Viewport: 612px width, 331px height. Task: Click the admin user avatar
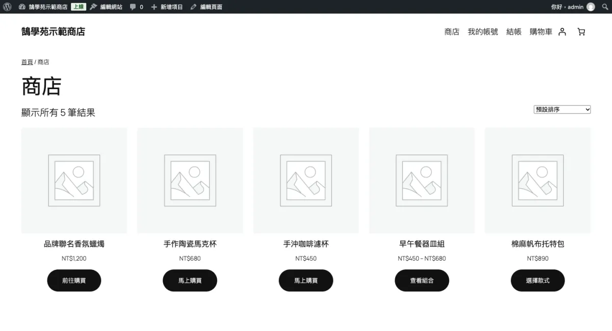(x=591, y=7)
